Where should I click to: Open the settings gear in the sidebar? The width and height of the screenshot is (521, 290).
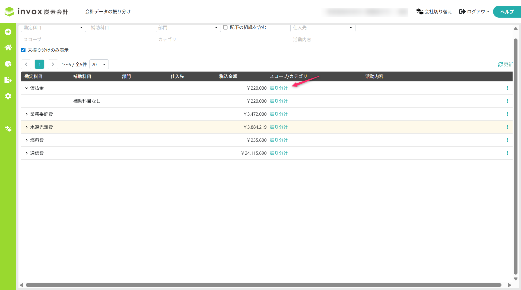8,96
